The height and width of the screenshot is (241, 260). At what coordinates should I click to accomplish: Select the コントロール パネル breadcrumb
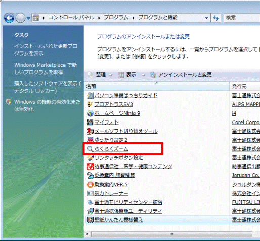[71, 17]
